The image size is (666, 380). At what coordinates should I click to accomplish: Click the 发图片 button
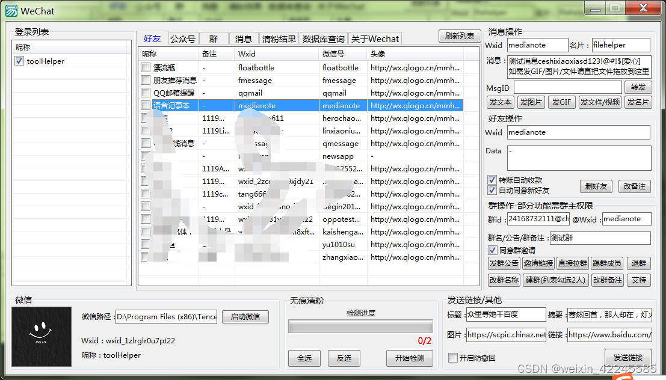531,102
